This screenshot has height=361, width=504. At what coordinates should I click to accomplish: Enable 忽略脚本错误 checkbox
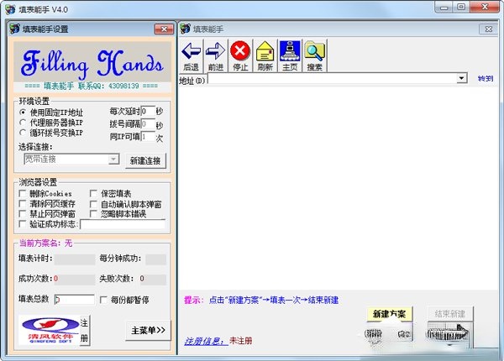(93, 213)
